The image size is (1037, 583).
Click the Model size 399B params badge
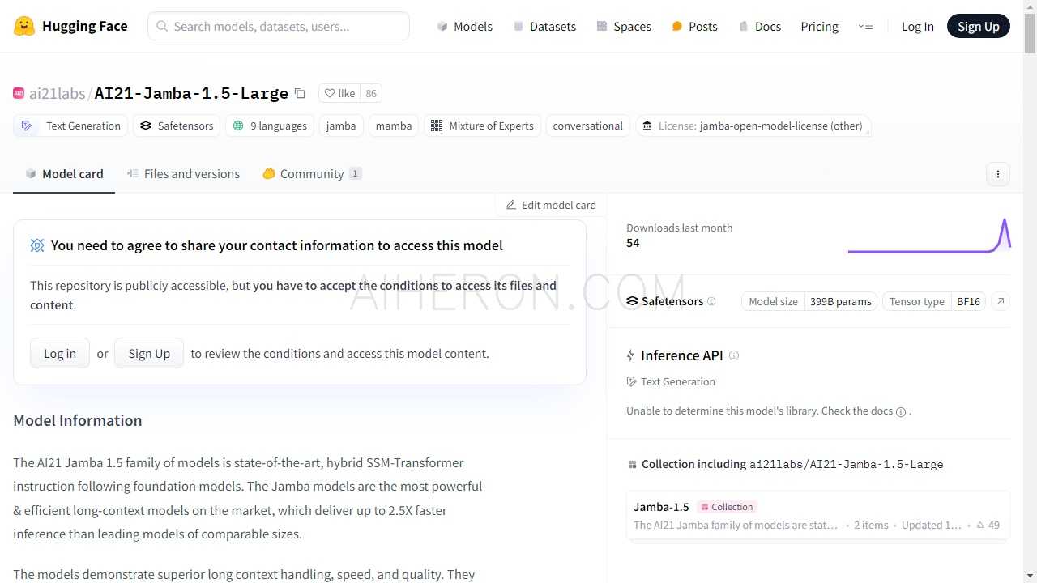tap(809, 301)
